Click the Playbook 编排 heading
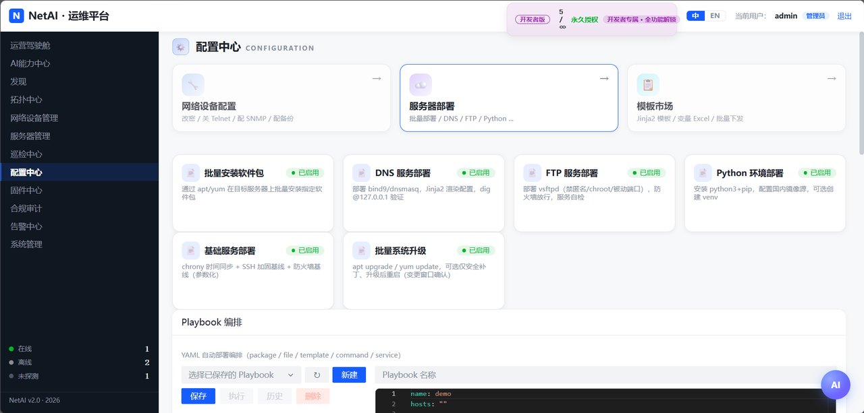Screen dimensions: 864x413 tap(212, 322)
